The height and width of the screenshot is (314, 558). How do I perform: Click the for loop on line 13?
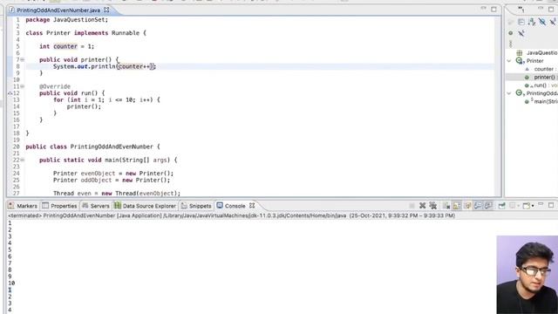(x=106, y=100)
